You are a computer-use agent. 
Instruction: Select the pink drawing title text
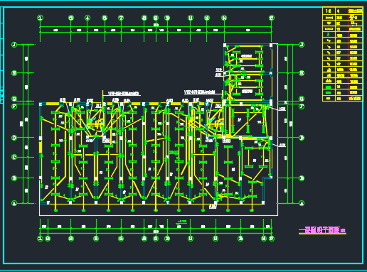click(322, 231)
